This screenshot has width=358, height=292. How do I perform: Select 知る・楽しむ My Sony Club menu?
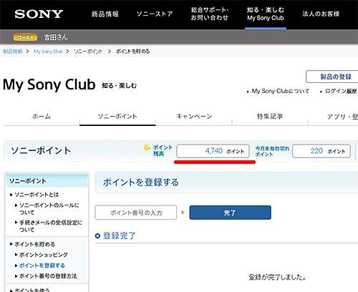tap(266, 14)
